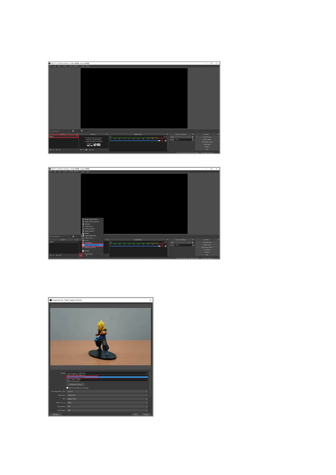
Task: Click Sources plus icon in middle OBS window
Action: [x=81, y=255]
